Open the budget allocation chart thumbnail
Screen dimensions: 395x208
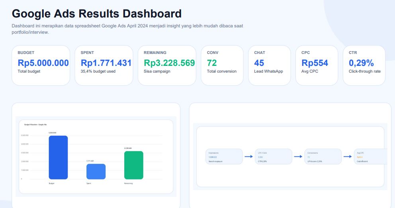click(96, 156)
